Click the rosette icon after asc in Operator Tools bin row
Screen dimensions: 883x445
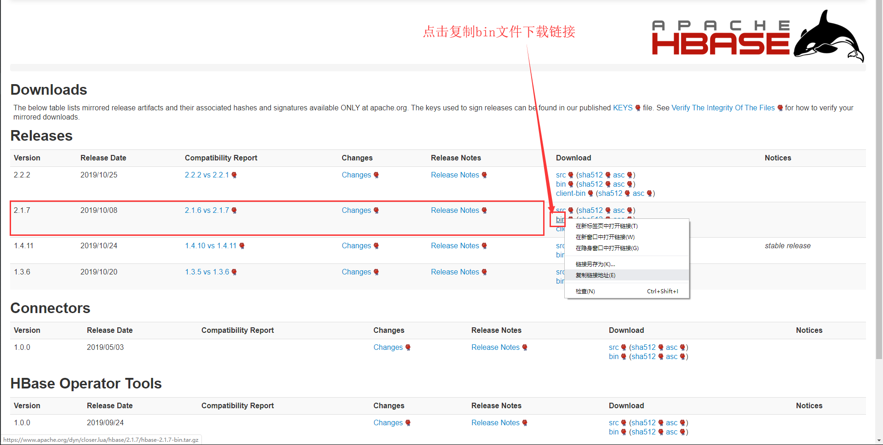coord(682,432)
